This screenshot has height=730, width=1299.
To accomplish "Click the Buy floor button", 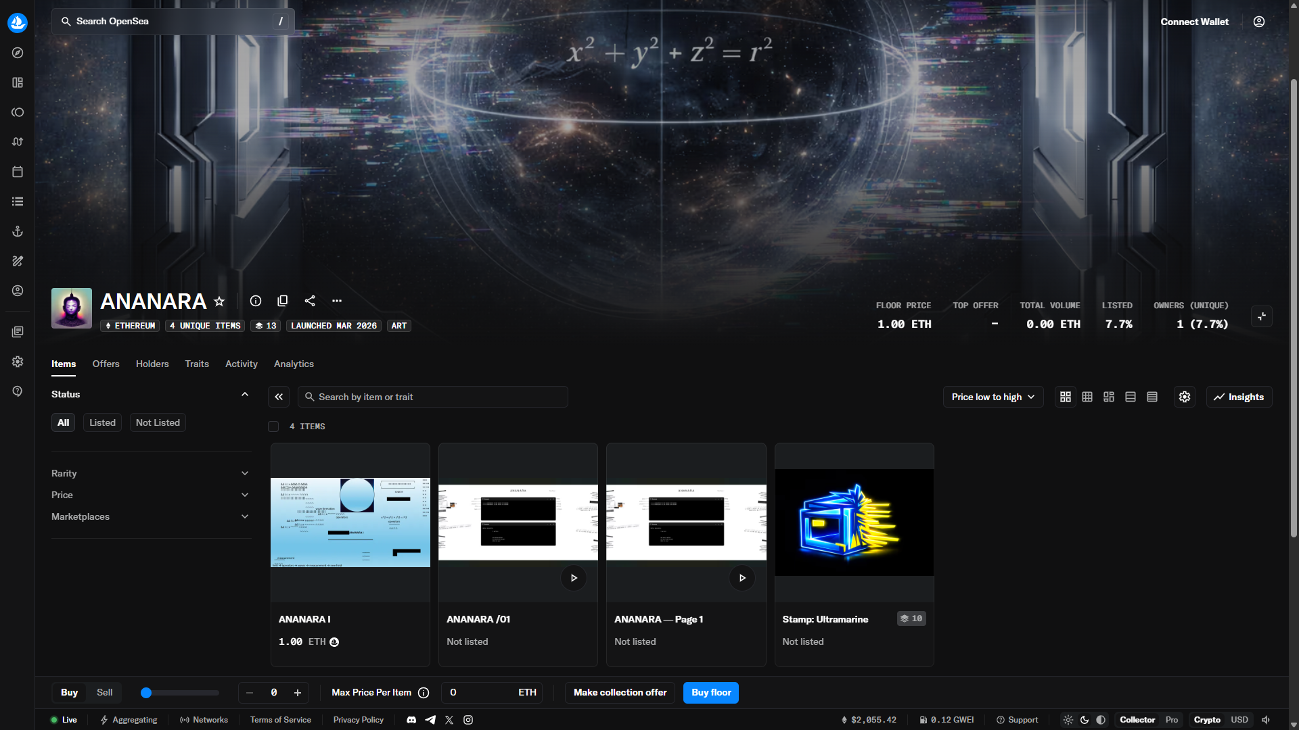I will [x=710, y=692].
